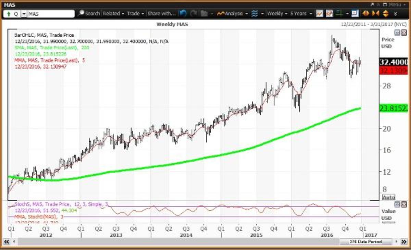Click the Search magnifier icon
The image size is (411, 250).
click(81, 14)
